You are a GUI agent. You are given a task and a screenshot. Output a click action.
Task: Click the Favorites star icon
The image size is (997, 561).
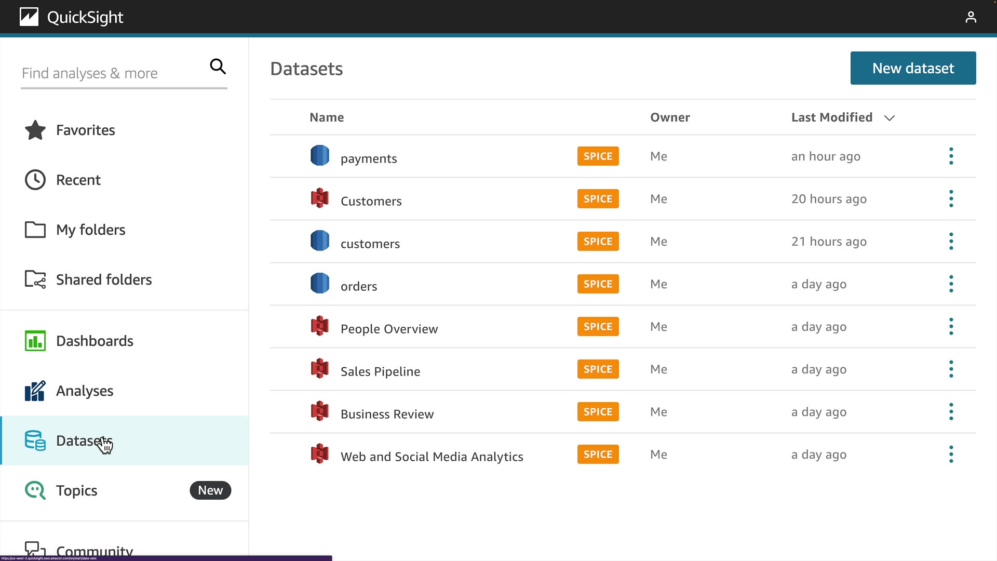point(35,130)
